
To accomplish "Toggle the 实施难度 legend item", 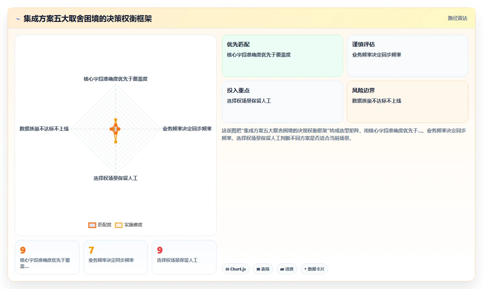I will pyautogui.click(x=129, y=225).
